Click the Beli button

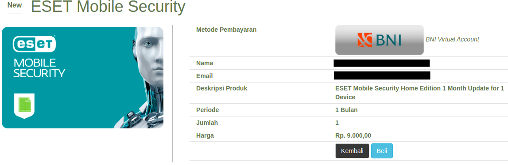[382, 151]
